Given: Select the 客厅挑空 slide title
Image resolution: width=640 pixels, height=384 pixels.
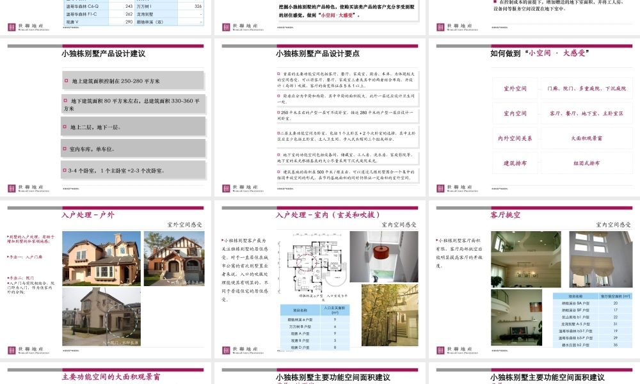Looking at the screenshot, I should pyautogui.click(x=506, y=215).
